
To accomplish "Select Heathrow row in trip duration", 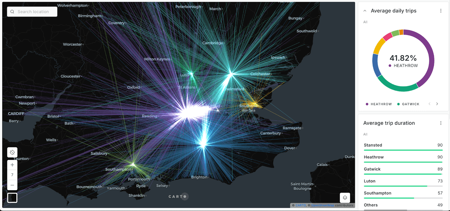I will click(403, 158).
